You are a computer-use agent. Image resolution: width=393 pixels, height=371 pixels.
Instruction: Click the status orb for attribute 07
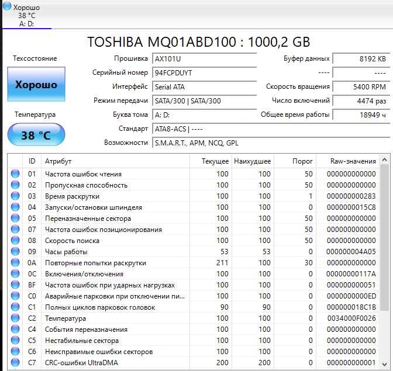click(x=15, y=229)
